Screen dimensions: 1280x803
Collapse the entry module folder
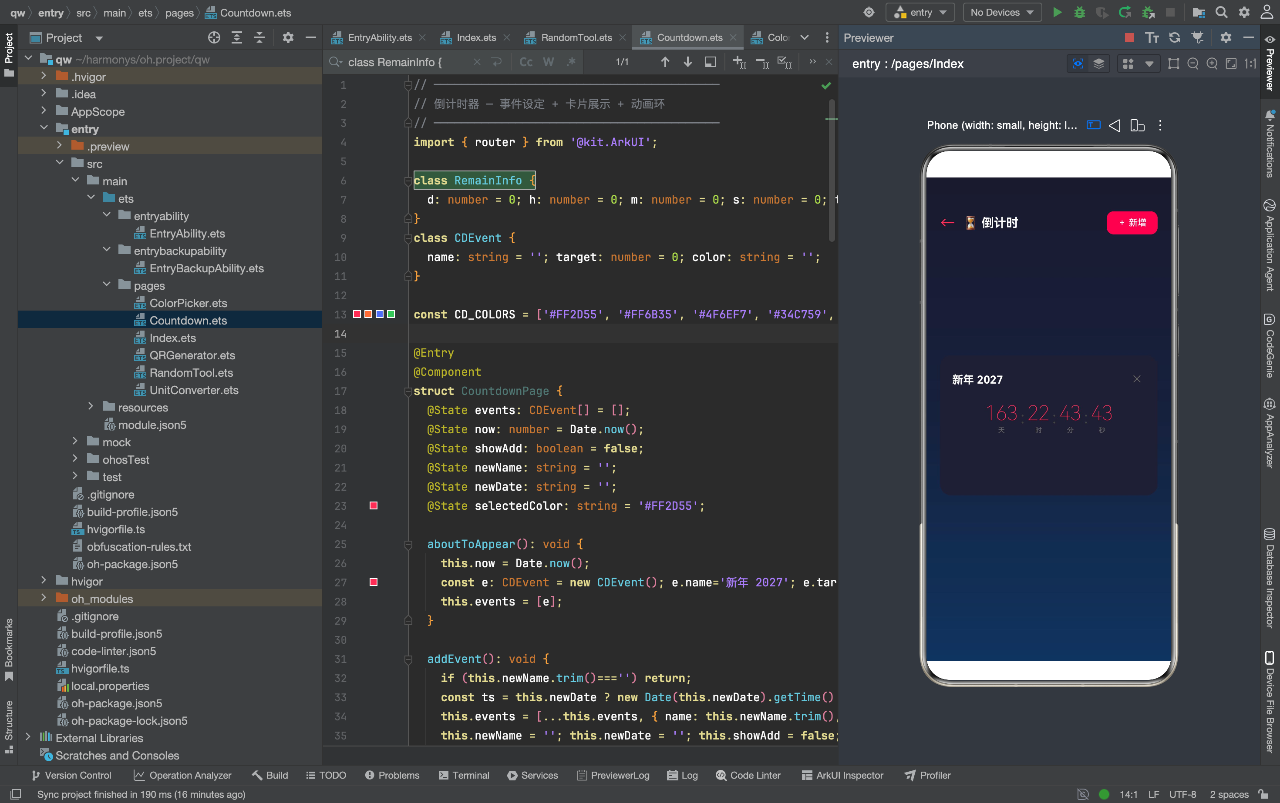(44, 128)
